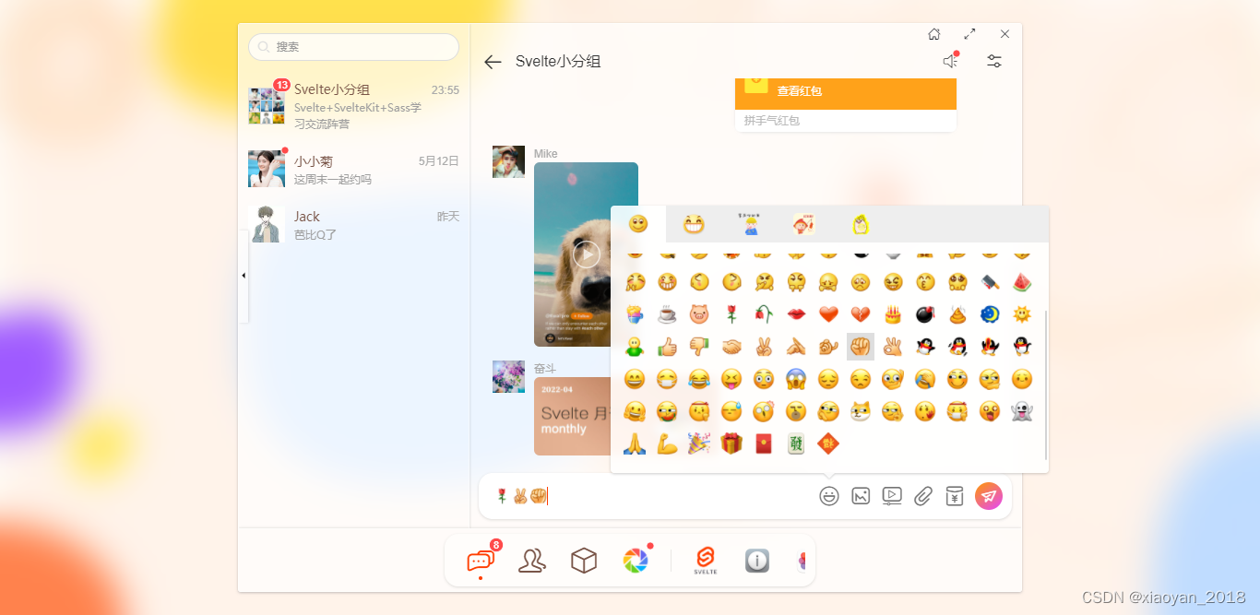Click the cube icon in the bottom dock
1260x615 pixels.
pos(583,560)
